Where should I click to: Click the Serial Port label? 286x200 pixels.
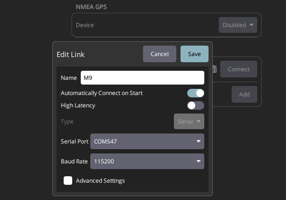[x=74, y=142]
